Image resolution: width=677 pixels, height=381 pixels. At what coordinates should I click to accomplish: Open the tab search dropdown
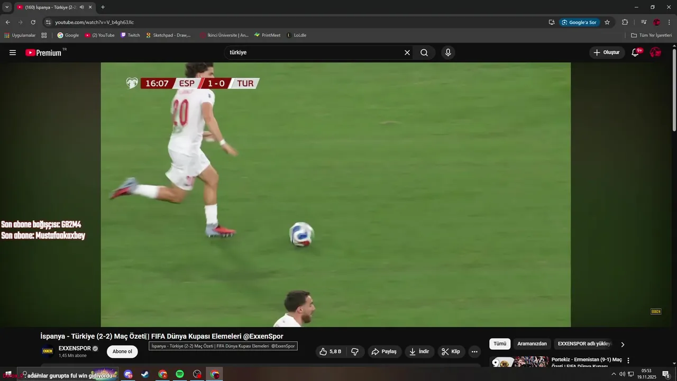[7, 7]
